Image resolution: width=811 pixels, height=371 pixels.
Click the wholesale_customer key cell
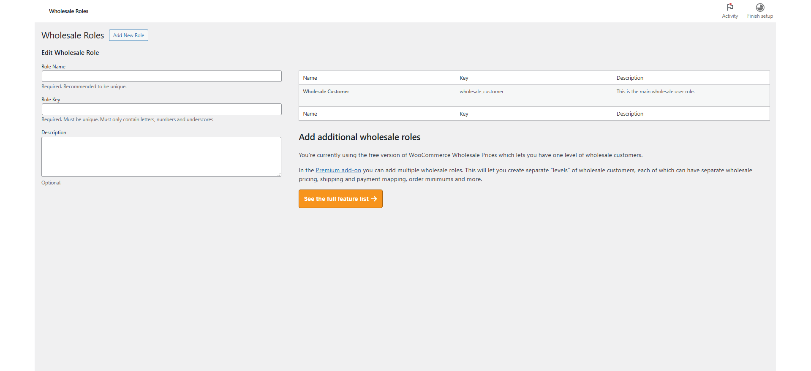(x=482, y=92)
